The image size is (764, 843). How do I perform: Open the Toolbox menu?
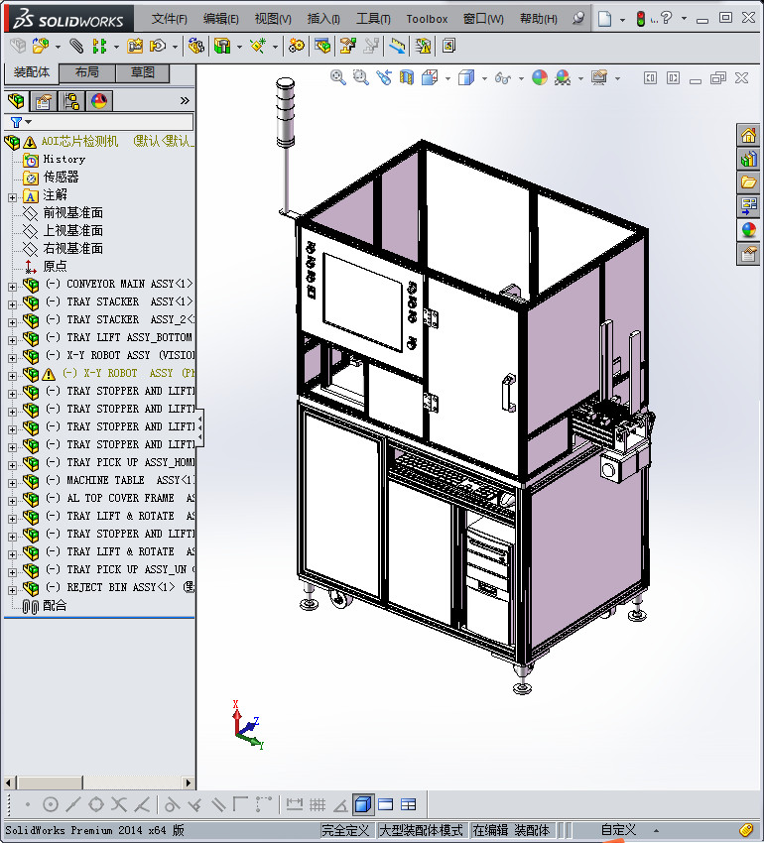(x=427, y=19)
